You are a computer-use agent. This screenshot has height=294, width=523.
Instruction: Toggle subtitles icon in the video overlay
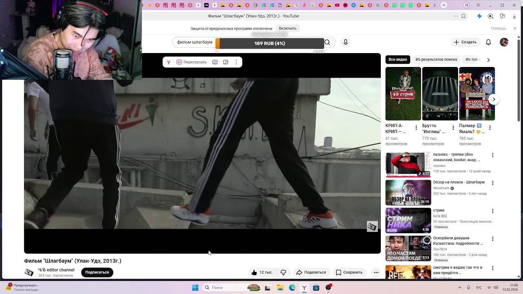pyautogui.click(x=215, y=62)
